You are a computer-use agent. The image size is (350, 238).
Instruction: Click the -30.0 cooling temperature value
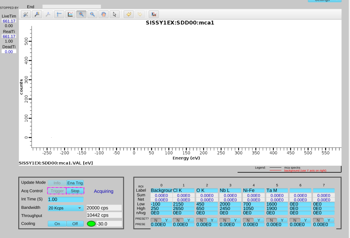pyautogui.click(x=109, y=224)
